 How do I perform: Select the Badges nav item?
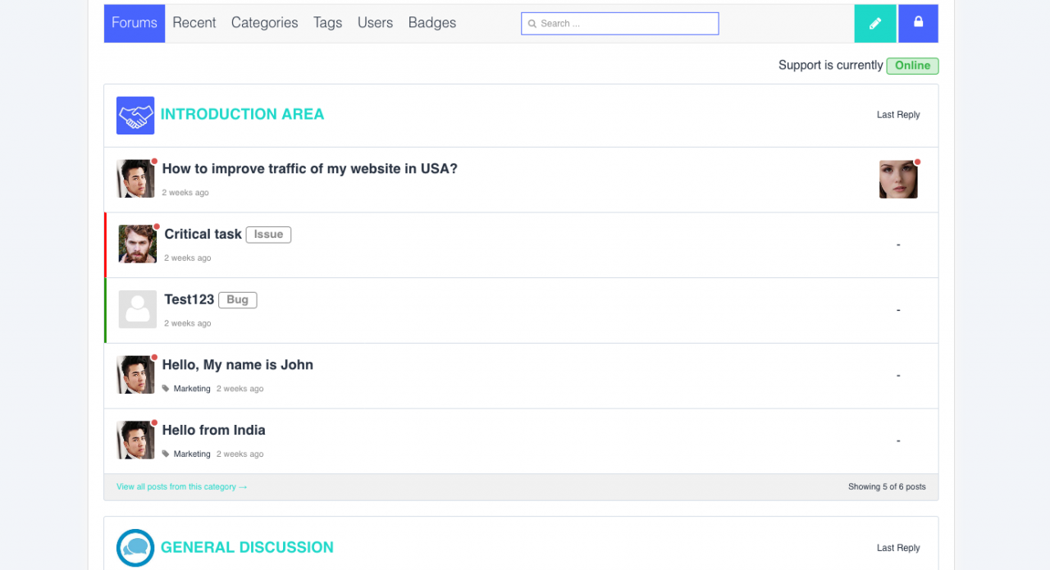click(432, 23)
